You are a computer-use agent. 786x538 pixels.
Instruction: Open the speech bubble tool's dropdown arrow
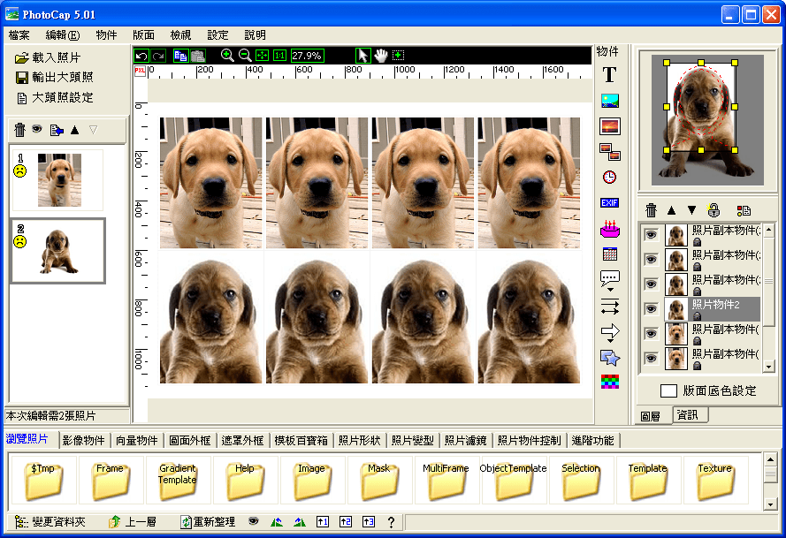click(610, 289)
